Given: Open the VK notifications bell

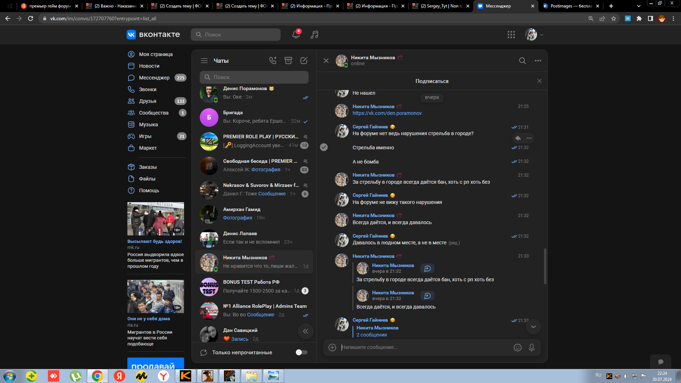Looking at the screenshot, I should point(296,34).
